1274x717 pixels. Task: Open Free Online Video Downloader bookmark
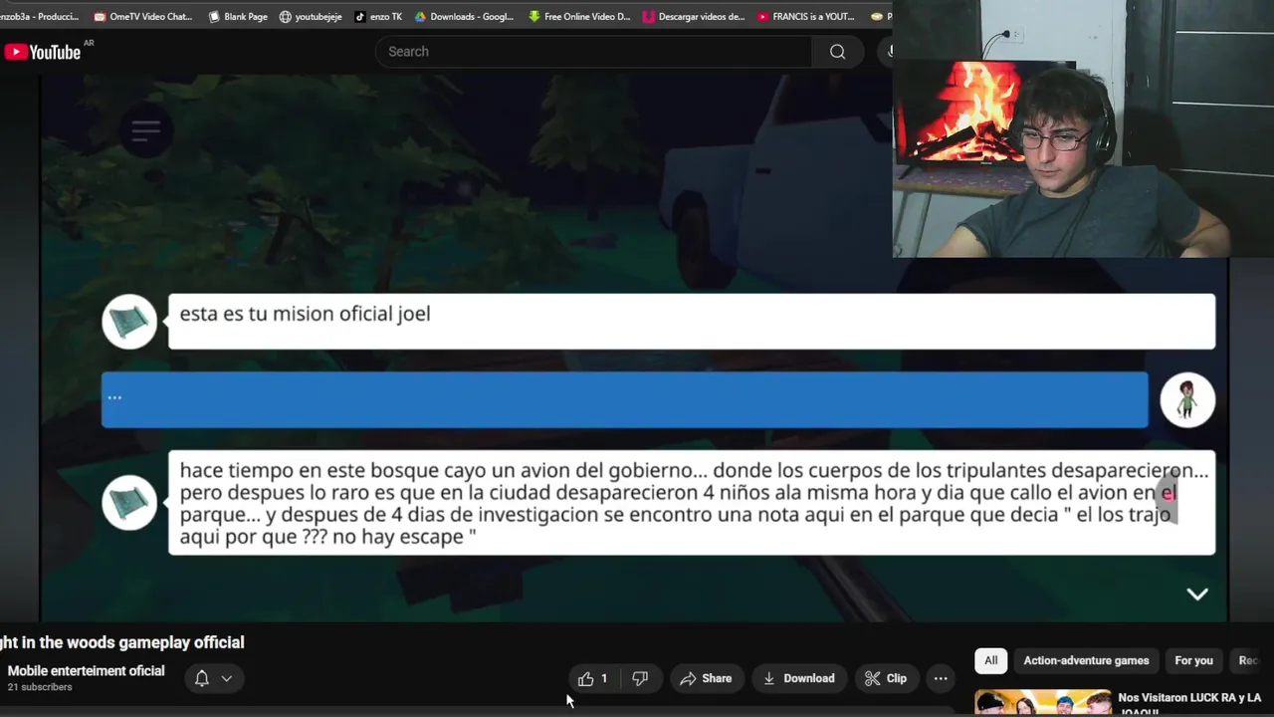(579, 16)
